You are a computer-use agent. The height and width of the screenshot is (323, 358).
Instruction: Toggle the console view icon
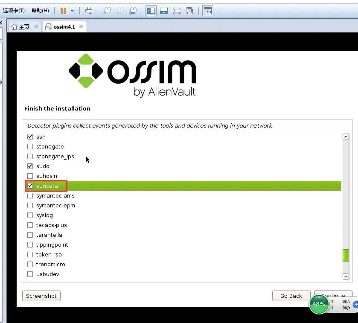(x=208, y=11)
